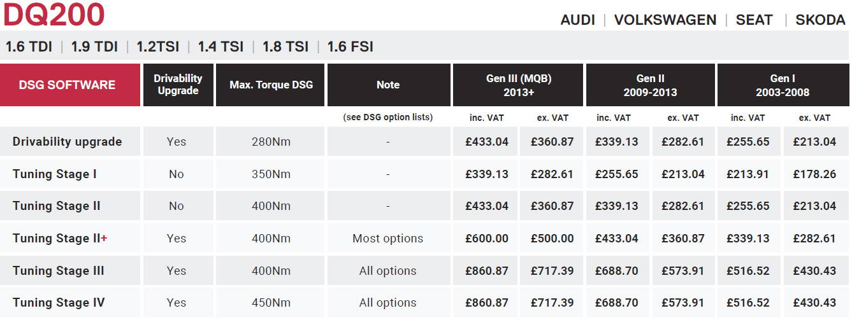The image size is (852, 320).
Task: Click the Max. Torque DSG column header
Action: (271, 85)
